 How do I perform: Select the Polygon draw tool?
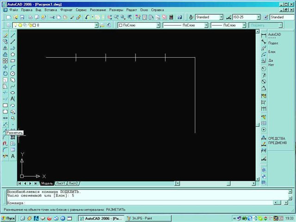[13, 54]
